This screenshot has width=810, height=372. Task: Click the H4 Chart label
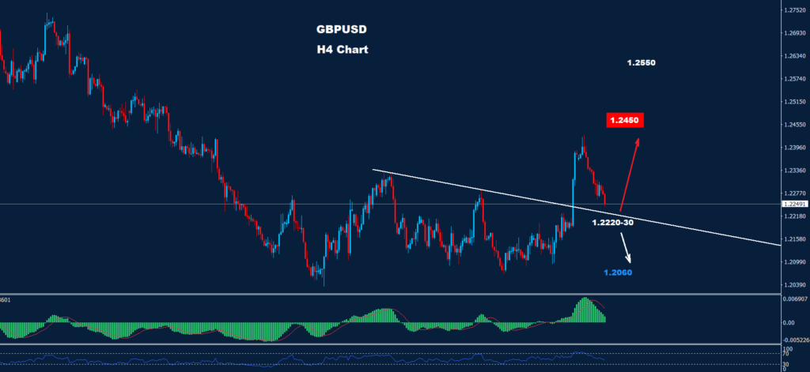pos(343,50)
